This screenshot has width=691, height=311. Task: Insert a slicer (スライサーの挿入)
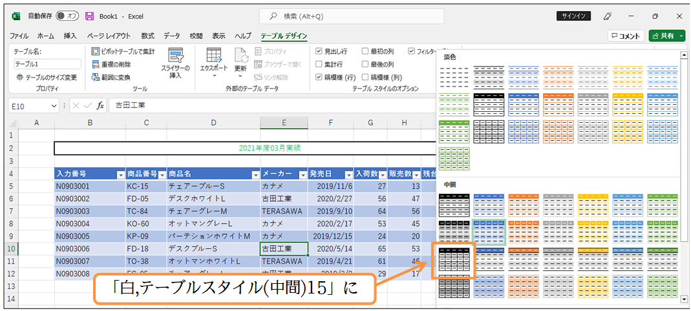tap(175, 63)
